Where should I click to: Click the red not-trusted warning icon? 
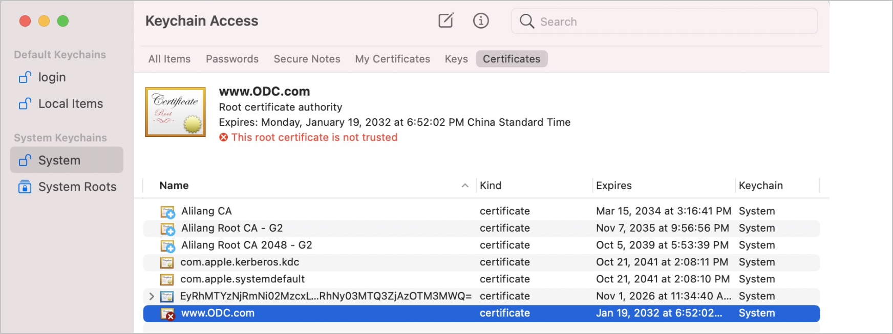pos(224,137)
